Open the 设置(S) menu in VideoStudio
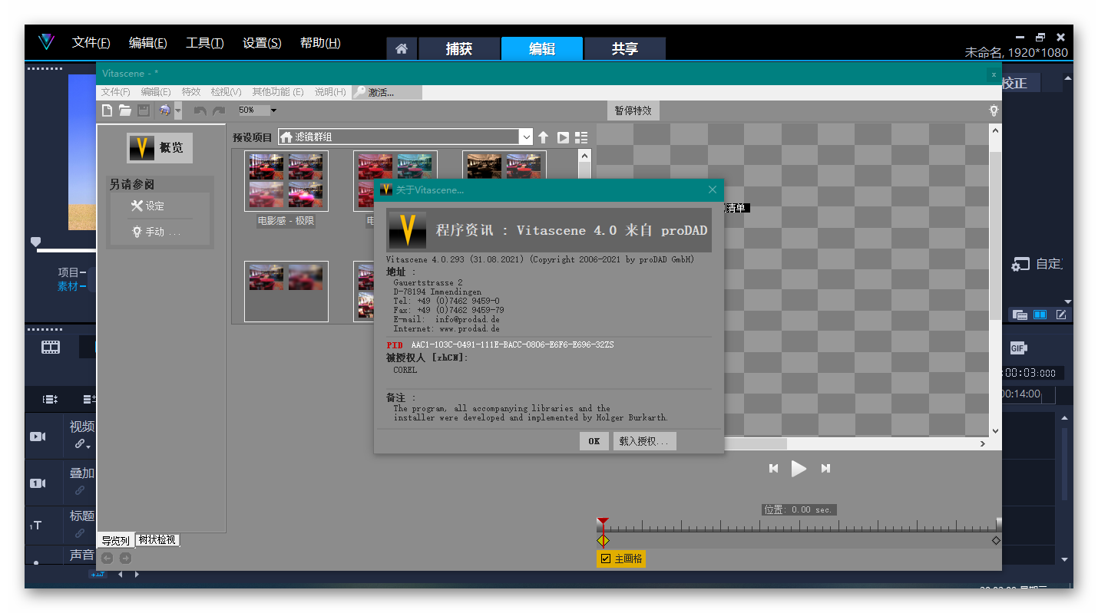 coord(262,43)
